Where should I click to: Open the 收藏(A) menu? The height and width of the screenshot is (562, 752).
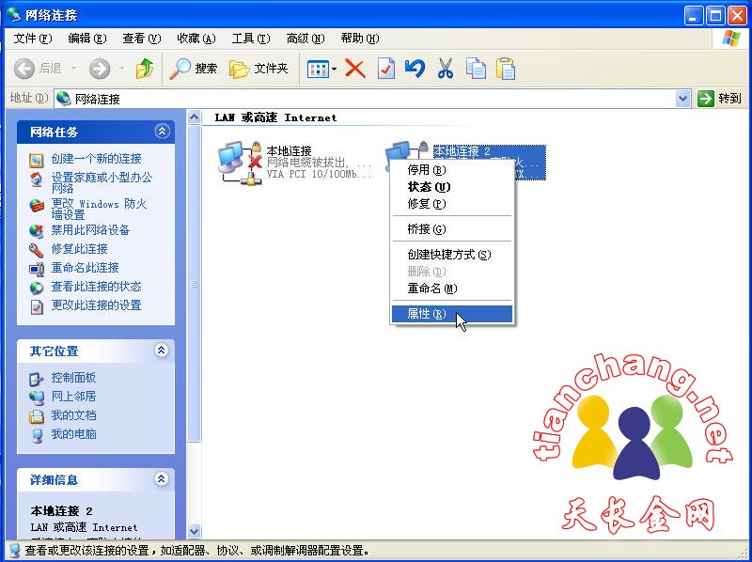coord(196,39)
